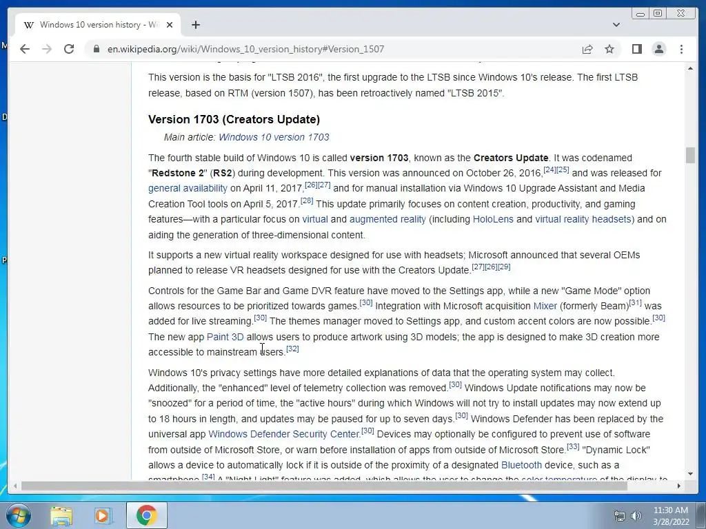Viewport: 706px width, 529px height.
Task: Select the Windows 10 version history tab
Action: pyautogui.click(x=98, y=25)
